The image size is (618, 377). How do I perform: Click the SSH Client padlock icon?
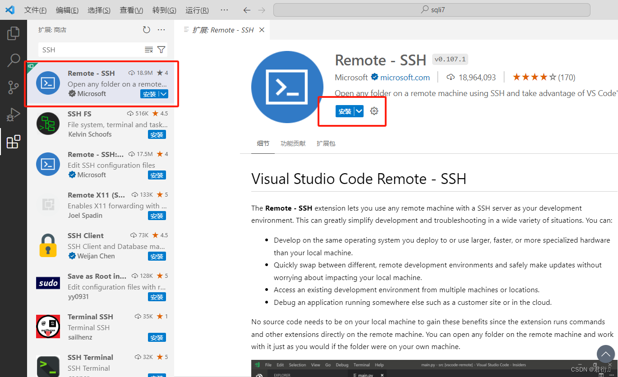coord(48,245)
